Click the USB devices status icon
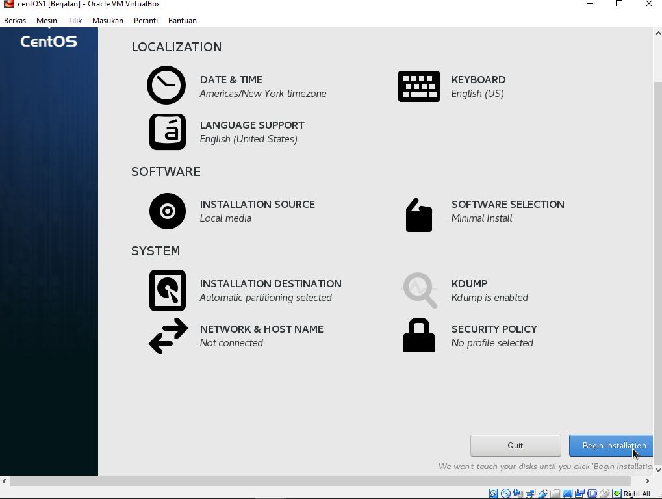 543,493
